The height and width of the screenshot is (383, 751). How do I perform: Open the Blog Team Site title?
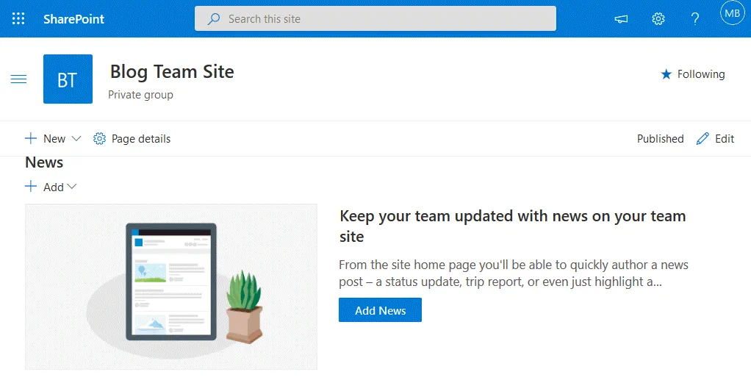click(172, 72)
